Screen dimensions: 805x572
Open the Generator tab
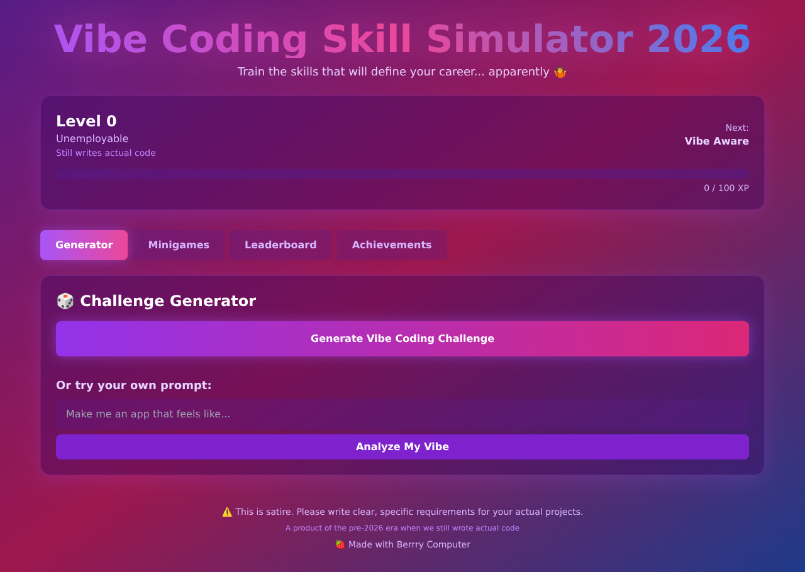click(x=84, y=245)
